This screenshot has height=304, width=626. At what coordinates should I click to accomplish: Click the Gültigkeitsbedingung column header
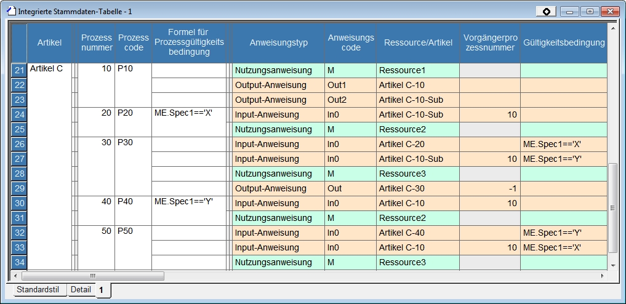tap(564, 42)
